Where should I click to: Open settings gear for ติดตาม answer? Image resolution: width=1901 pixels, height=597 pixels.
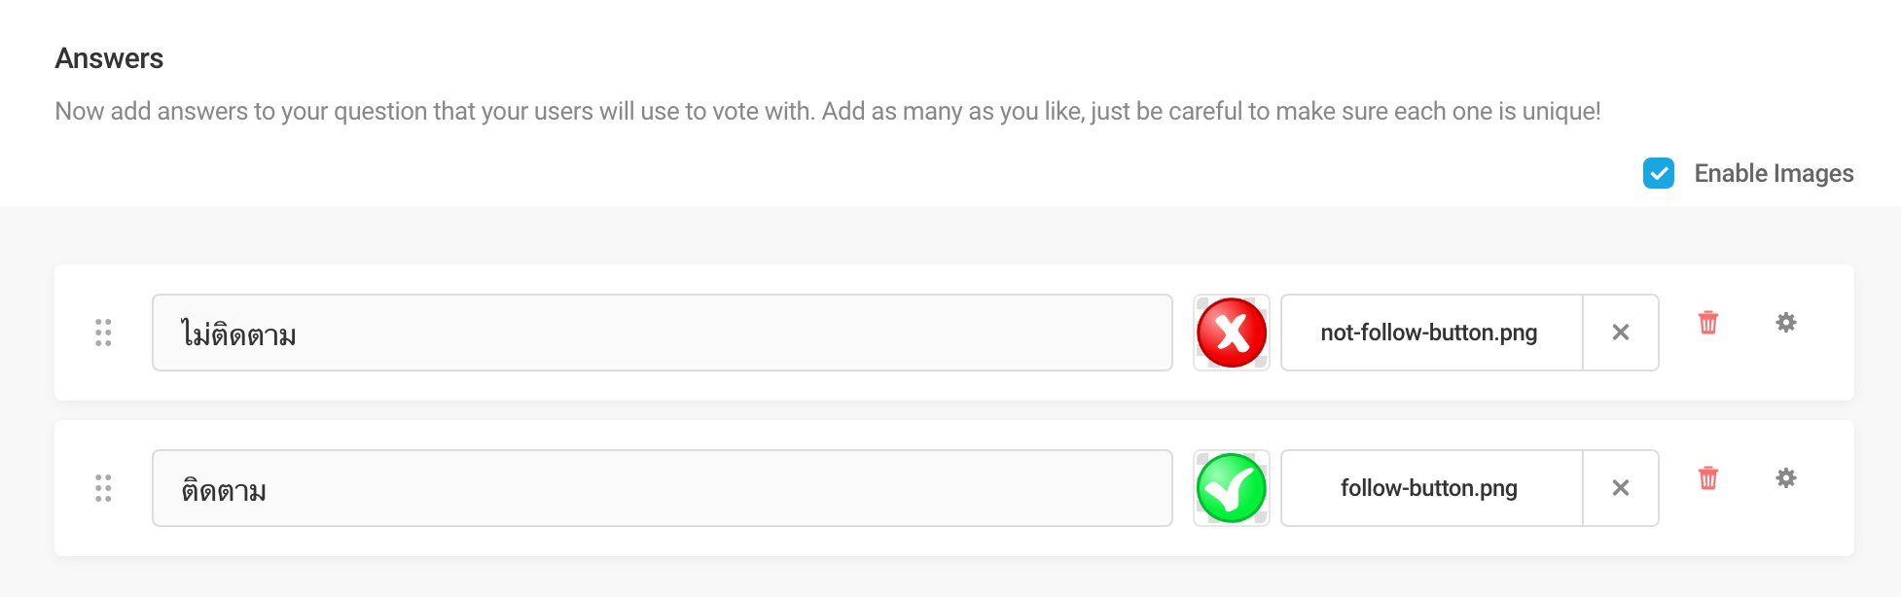(x=1785, y=478)
